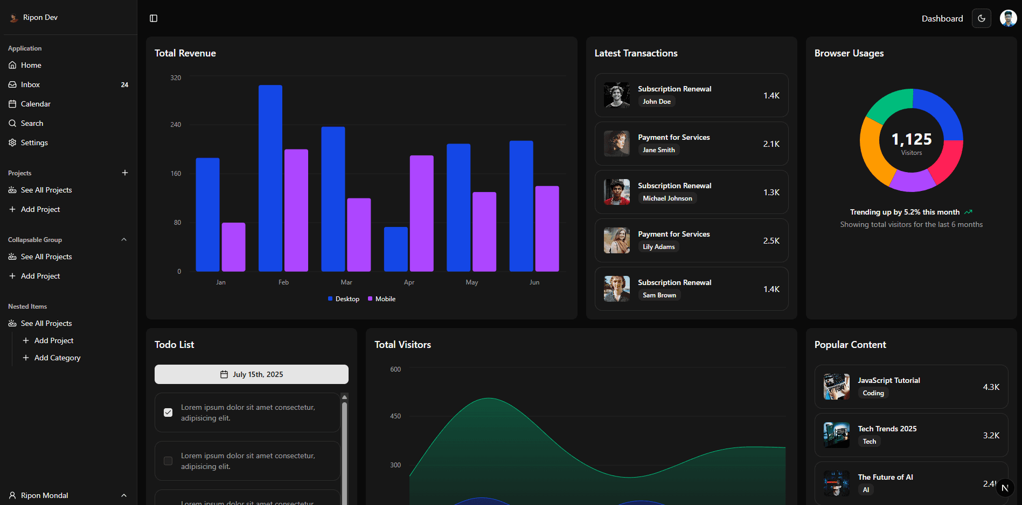This screenshot has height=505, width=1022.
Task: Click the Search magnifier icon
Action: click(x=12, y=123)
